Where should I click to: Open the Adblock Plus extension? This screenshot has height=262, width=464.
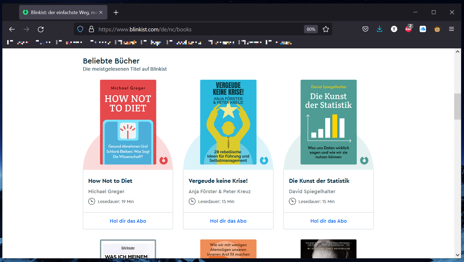tap(408, 29)
